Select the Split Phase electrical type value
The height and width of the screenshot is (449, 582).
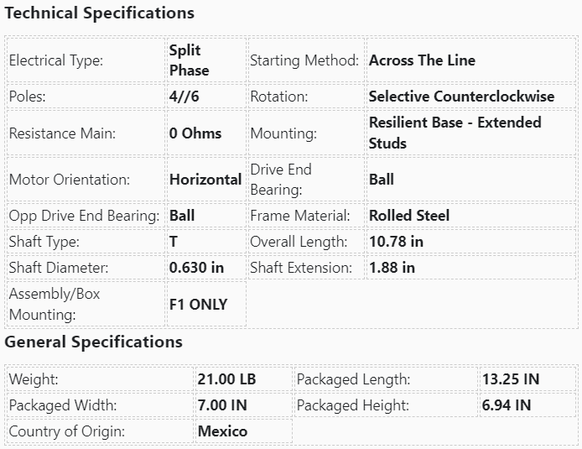(x=189, y=60)
